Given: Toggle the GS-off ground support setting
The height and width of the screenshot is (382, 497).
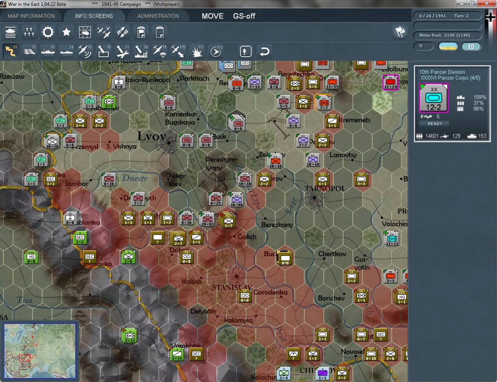Looking at the screenshot, I should pyautogui.click(x=244, y=16).
